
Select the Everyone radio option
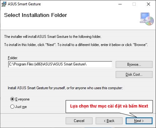pyautogui.click(x=13, y=99)
